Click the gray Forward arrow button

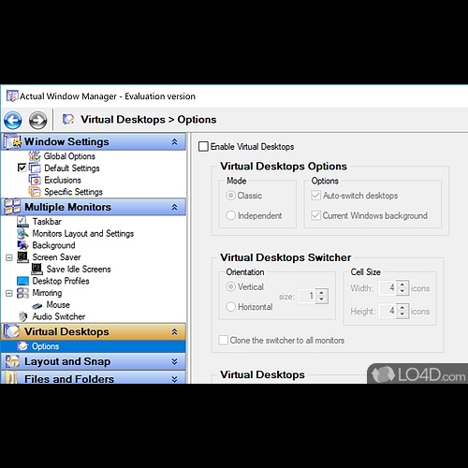(x=38, y=120)
